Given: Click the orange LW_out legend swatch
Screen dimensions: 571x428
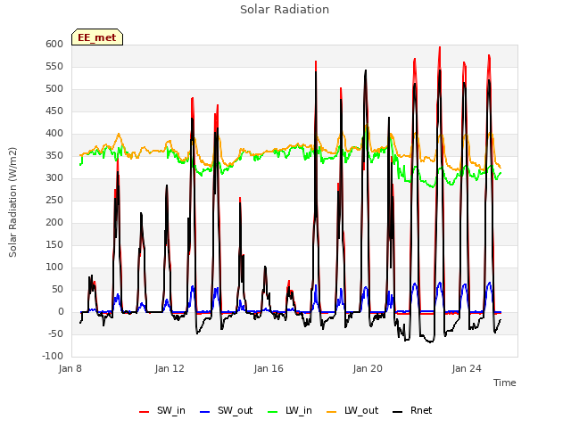Looking at the screenshot, I should coord(331,412).
